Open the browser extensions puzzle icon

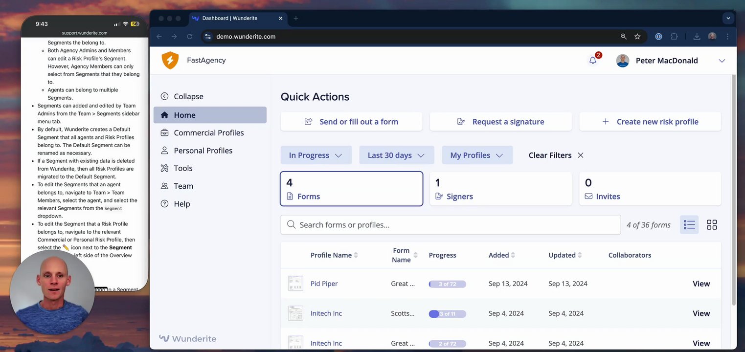coord(674,37)
